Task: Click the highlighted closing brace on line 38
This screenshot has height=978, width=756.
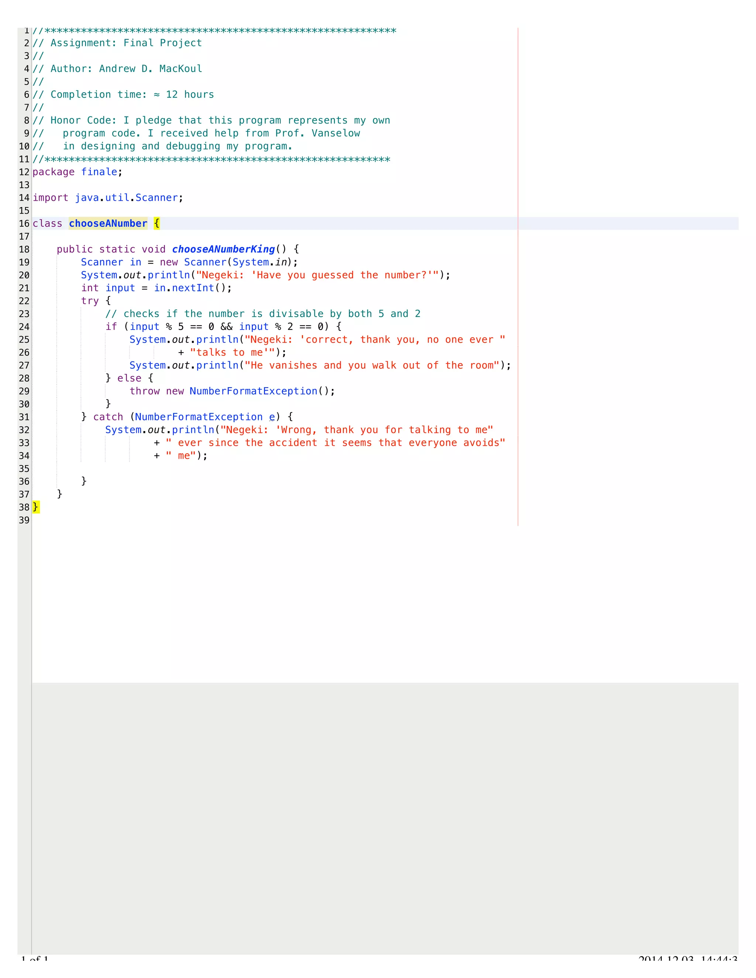Action: click(x=36, y=507)
